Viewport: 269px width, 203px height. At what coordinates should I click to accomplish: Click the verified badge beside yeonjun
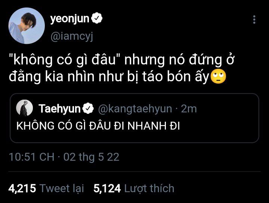point(97,18)
